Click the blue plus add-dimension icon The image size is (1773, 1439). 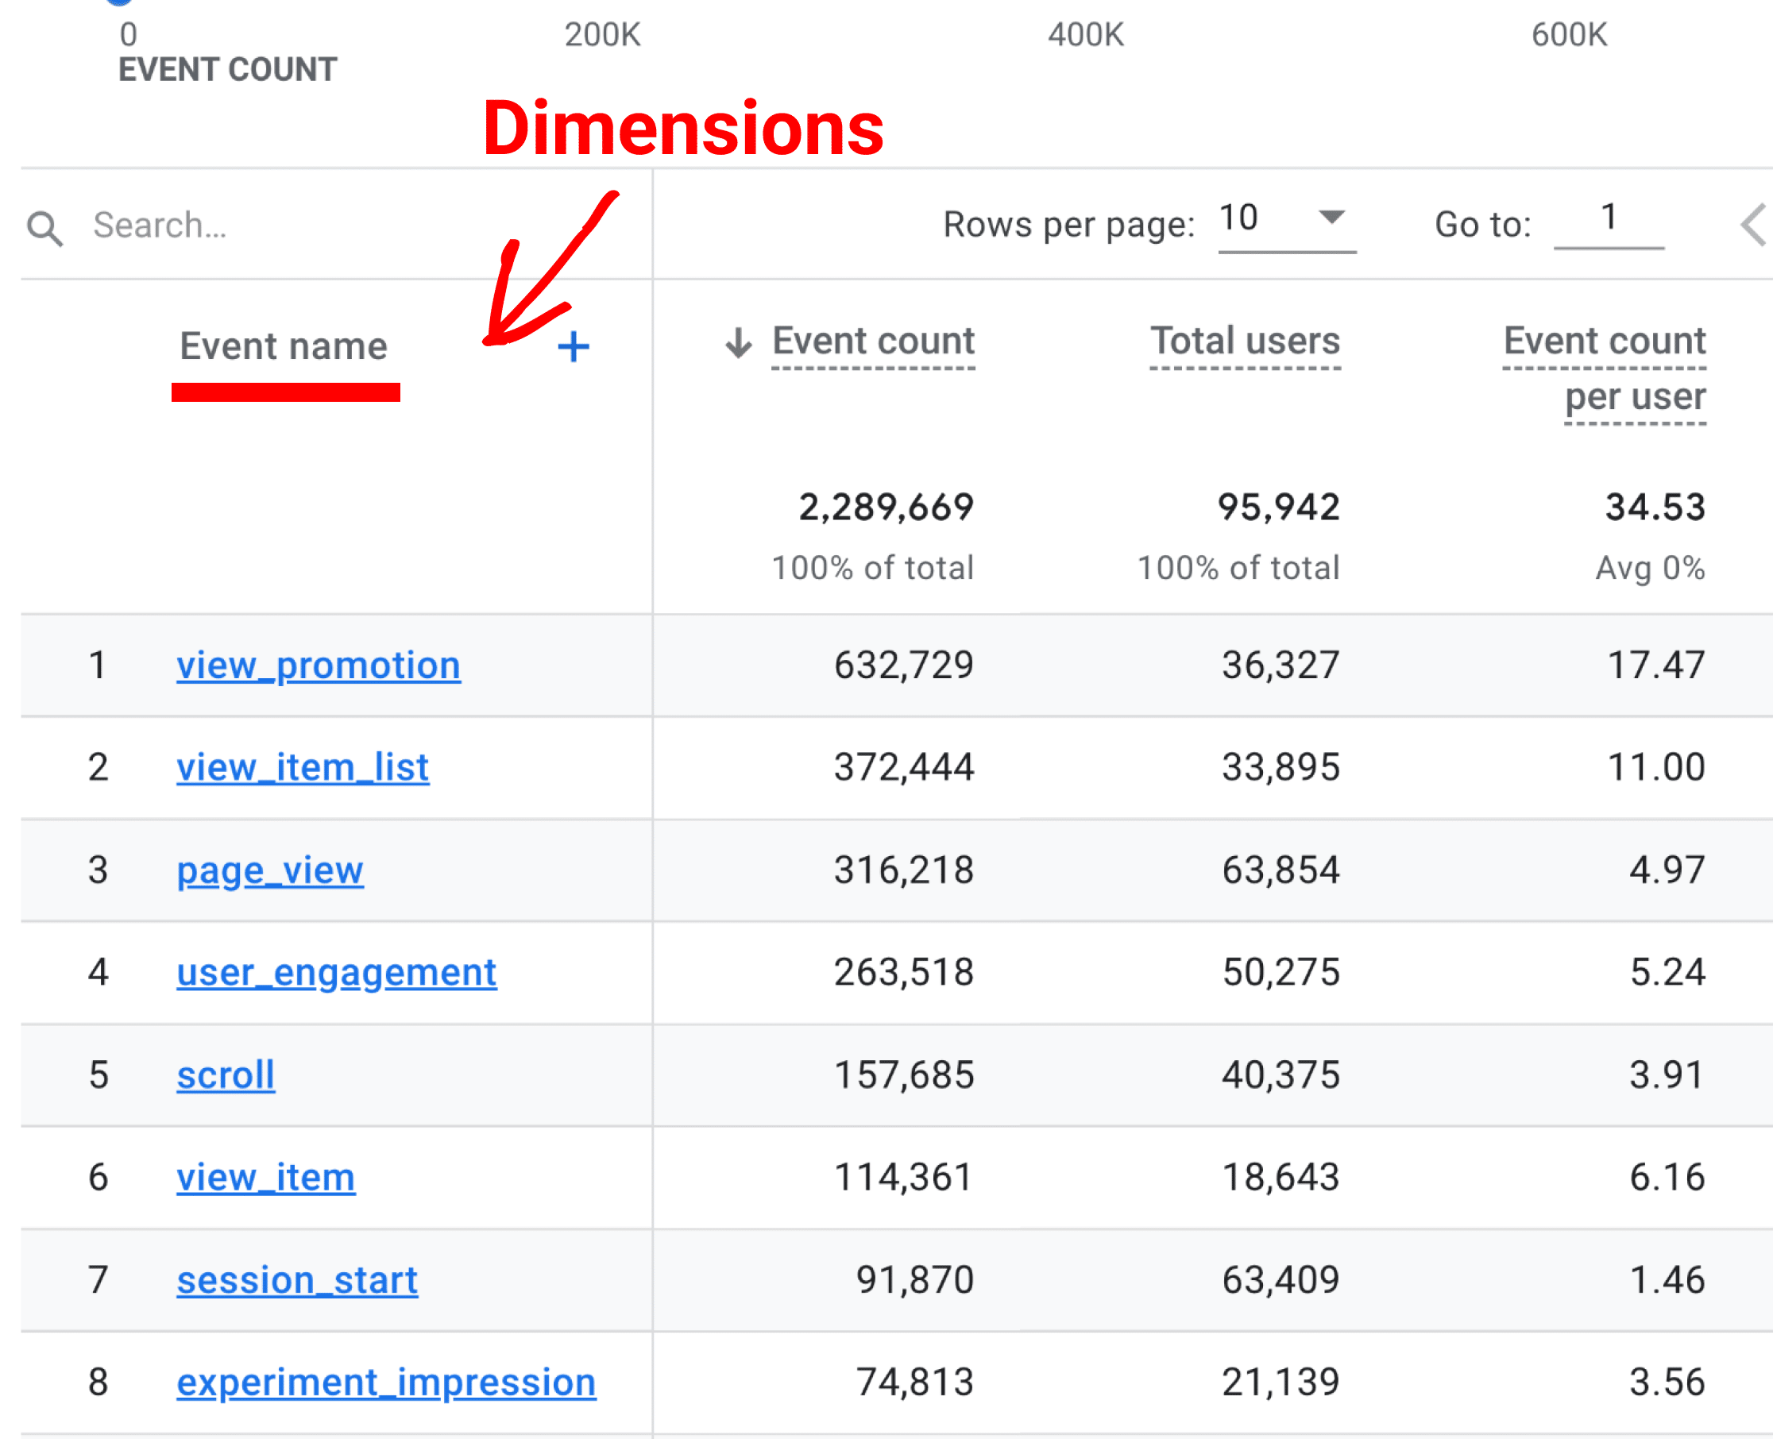click(x=573, y=347)
